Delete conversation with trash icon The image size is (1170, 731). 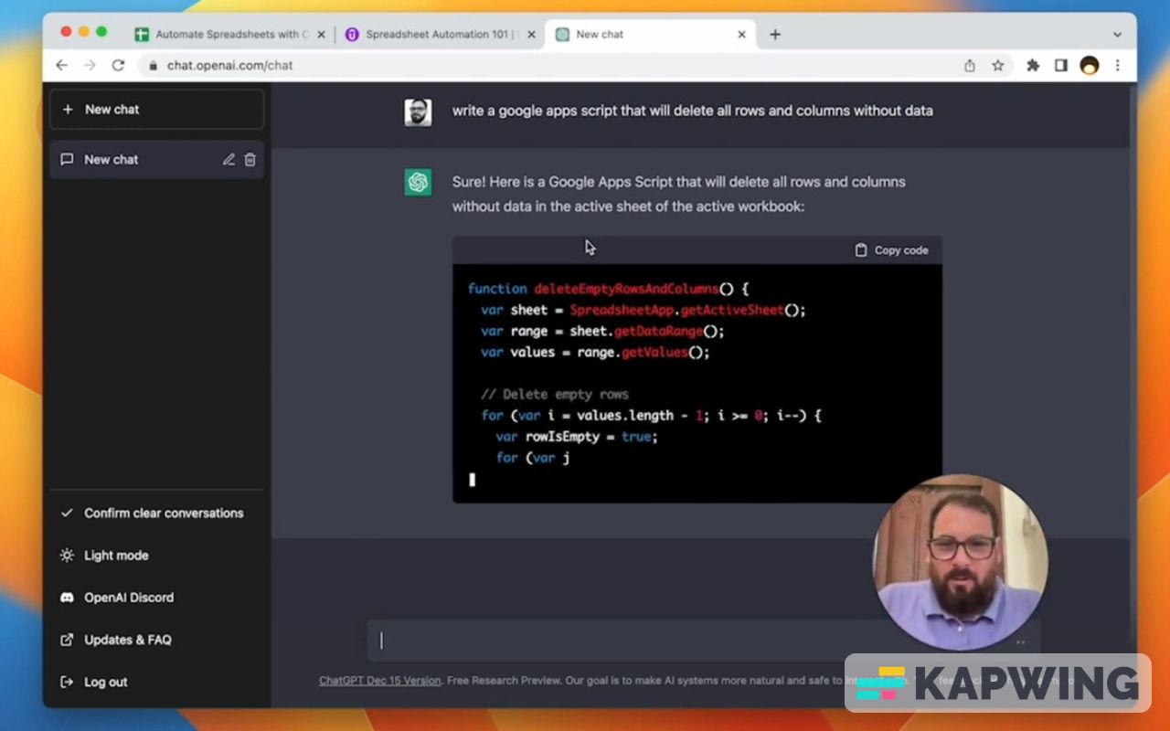250,159
